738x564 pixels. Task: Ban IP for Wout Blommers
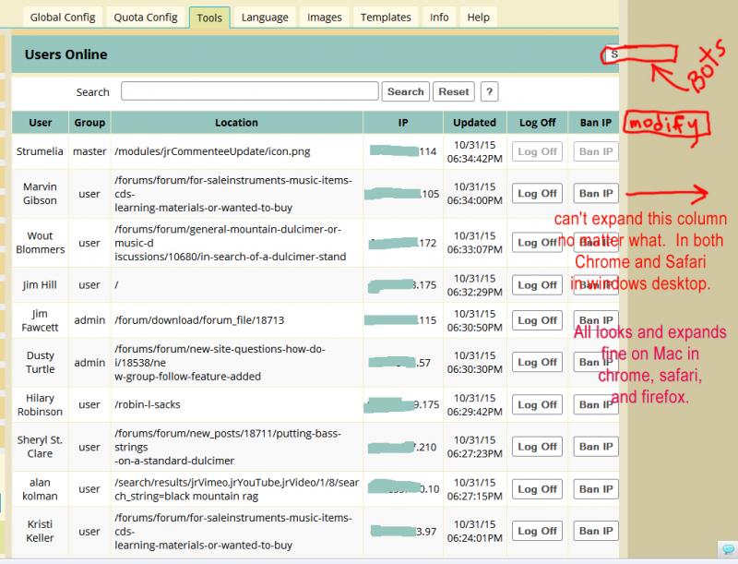tap(595, 243)
